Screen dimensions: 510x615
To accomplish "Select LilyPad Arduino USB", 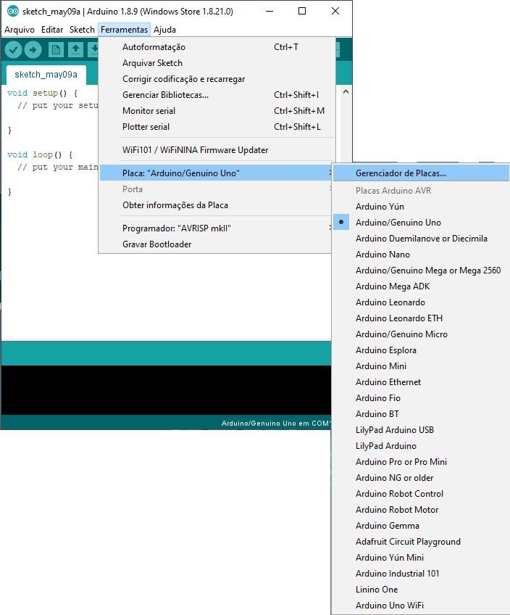I will [421, 430].
